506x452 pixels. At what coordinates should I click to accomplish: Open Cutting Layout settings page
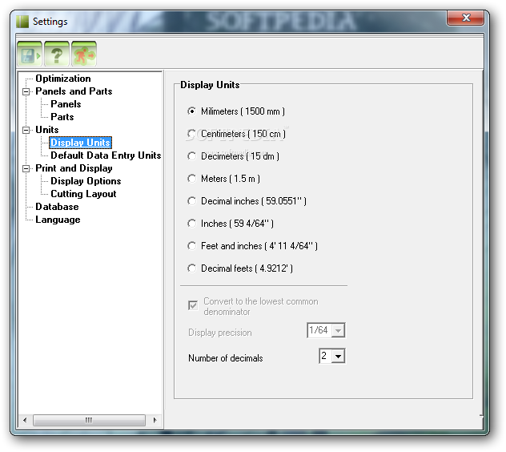(83, 194)
